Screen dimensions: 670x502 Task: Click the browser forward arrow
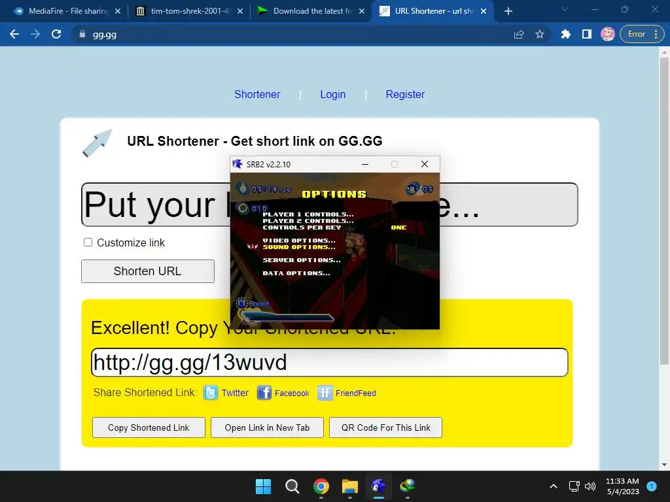pyautogui.click(x=35, y=34)
